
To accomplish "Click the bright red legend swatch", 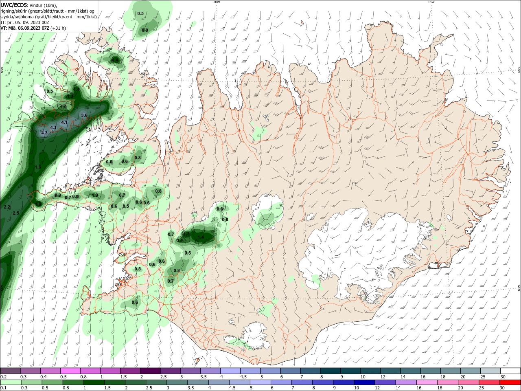I will click(x=511, y=382).
